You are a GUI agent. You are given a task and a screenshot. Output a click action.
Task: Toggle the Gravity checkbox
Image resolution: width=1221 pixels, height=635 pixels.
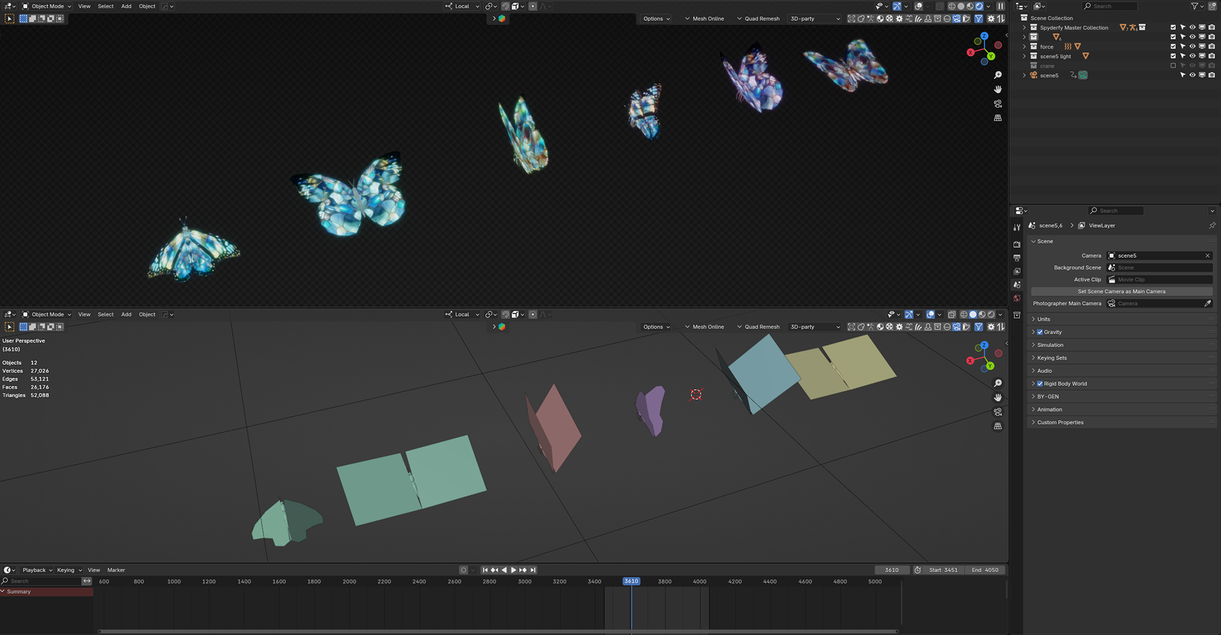click(1040, 332)
